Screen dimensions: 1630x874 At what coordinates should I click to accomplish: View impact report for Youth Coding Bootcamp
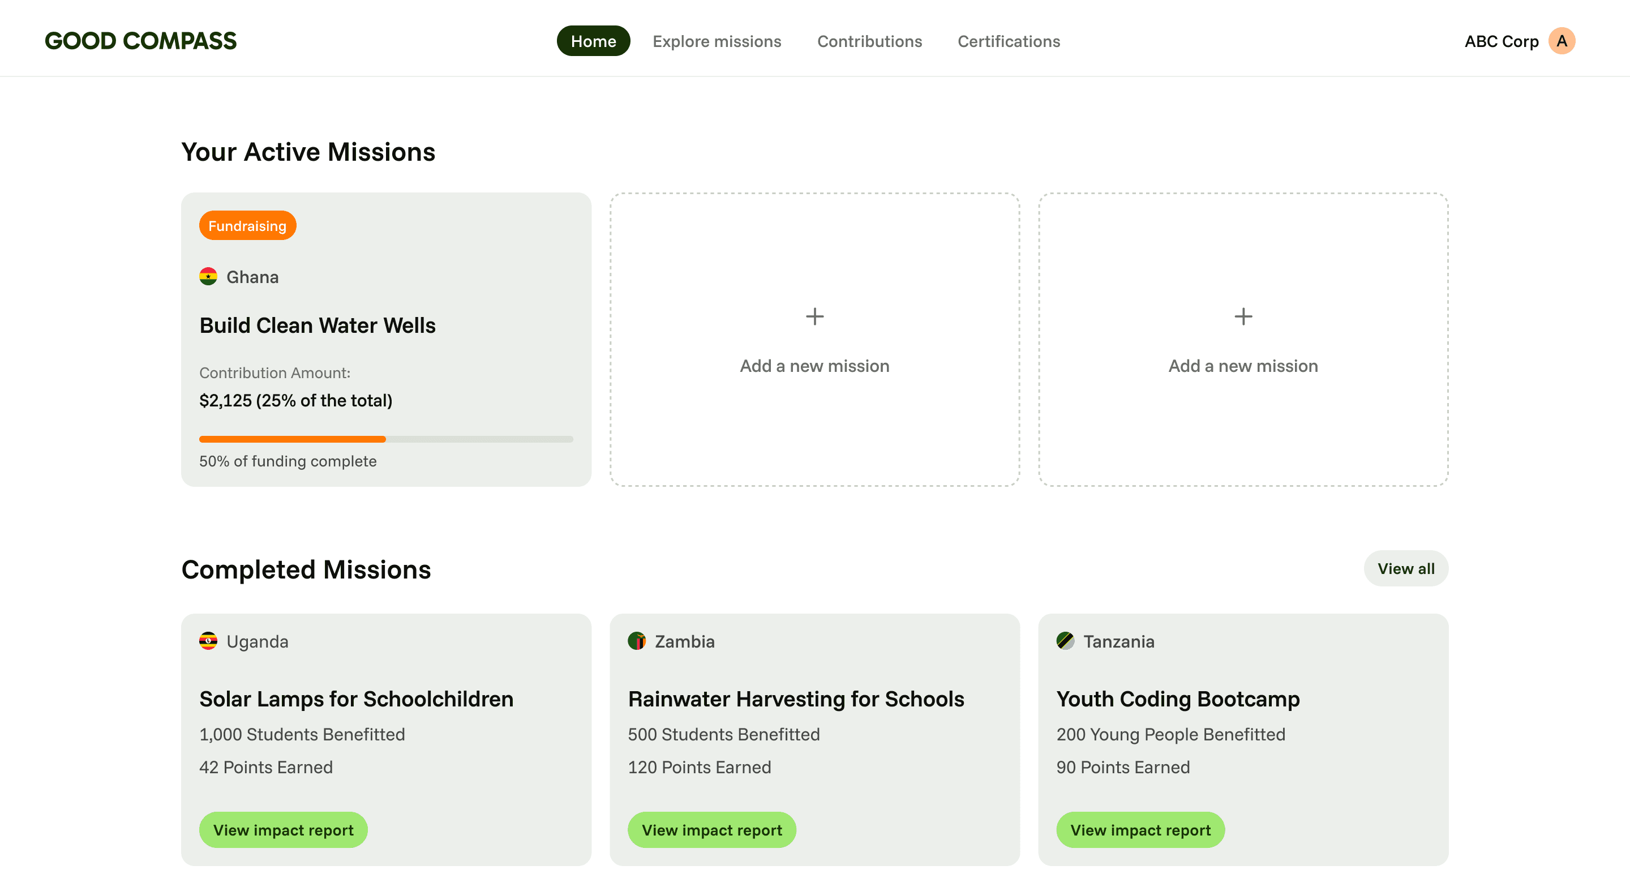(1140, 830)
